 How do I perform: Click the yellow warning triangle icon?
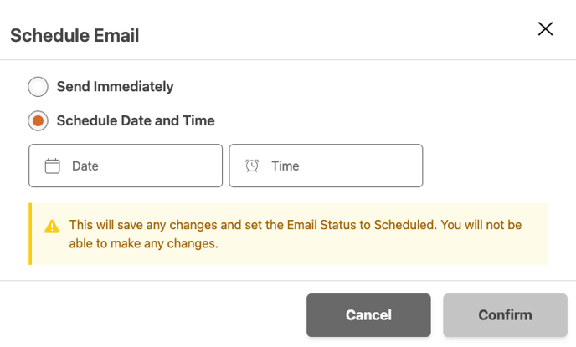tap(52, 227)
